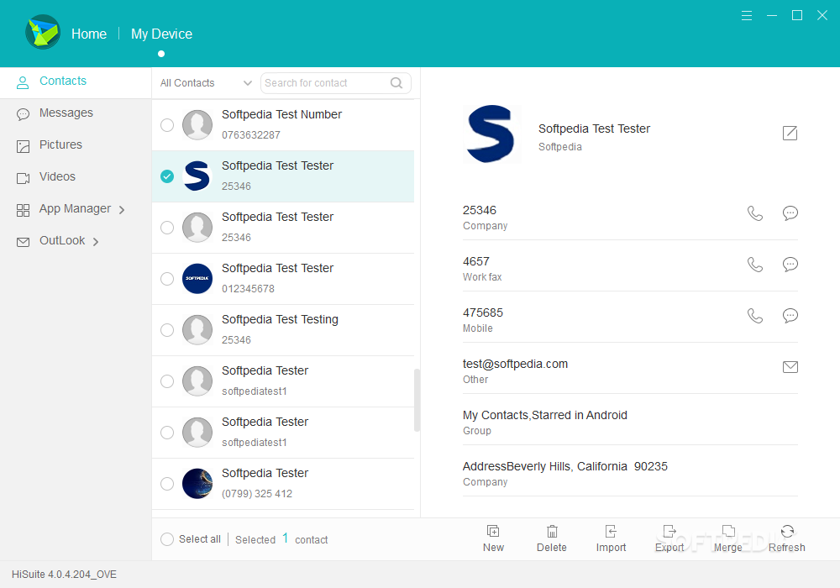Open the All Contacts dropdown
Viewport: 840px width, 588px height.
206,83
